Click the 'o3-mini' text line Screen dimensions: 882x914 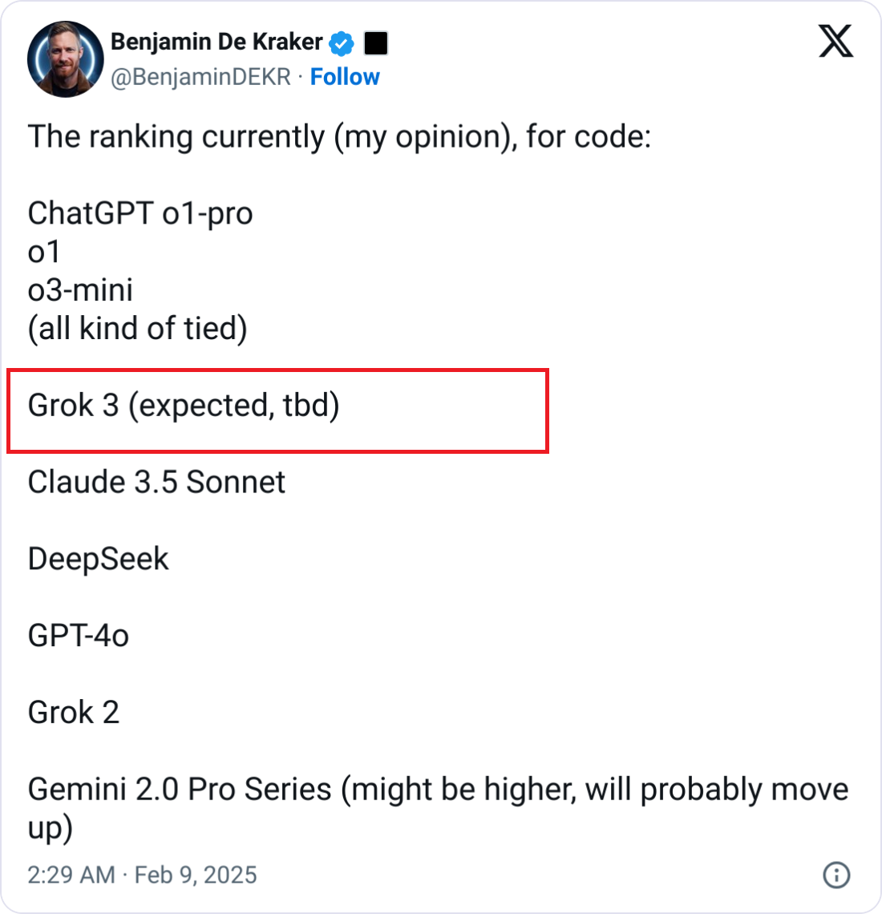click(x=80, y=290)
